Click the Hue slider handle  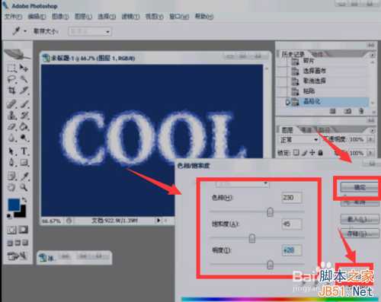(x=271, y=212)
